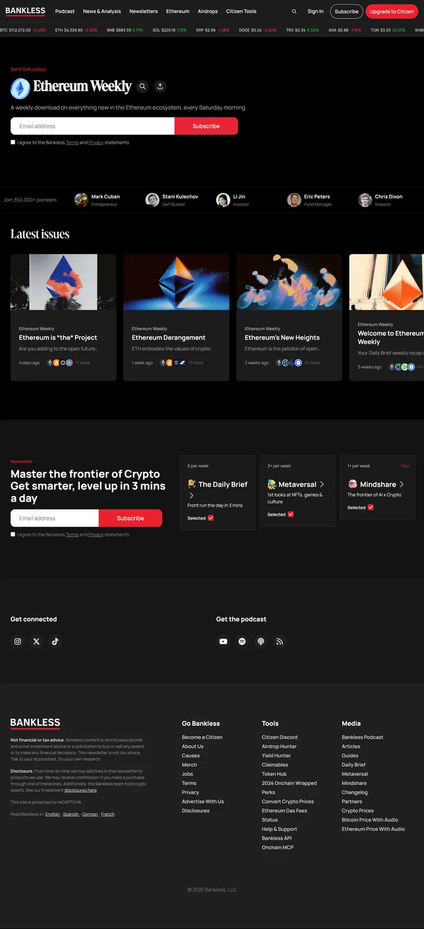Check the terms agreement box under Ethereum Weekly
Image resolution: width=424 pixels, height=929 pixels.
point(13,142)
